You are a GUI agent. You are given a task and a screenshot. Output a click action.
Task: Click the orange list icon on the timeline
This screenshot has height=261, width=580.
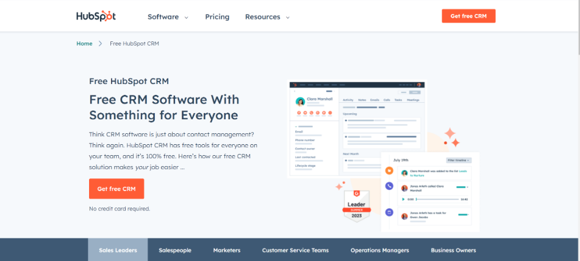tap(388, 170)
